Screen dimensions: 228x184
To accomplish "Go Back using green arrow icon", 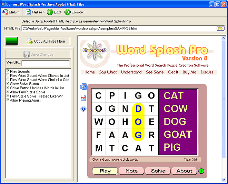I will point(50,12).
